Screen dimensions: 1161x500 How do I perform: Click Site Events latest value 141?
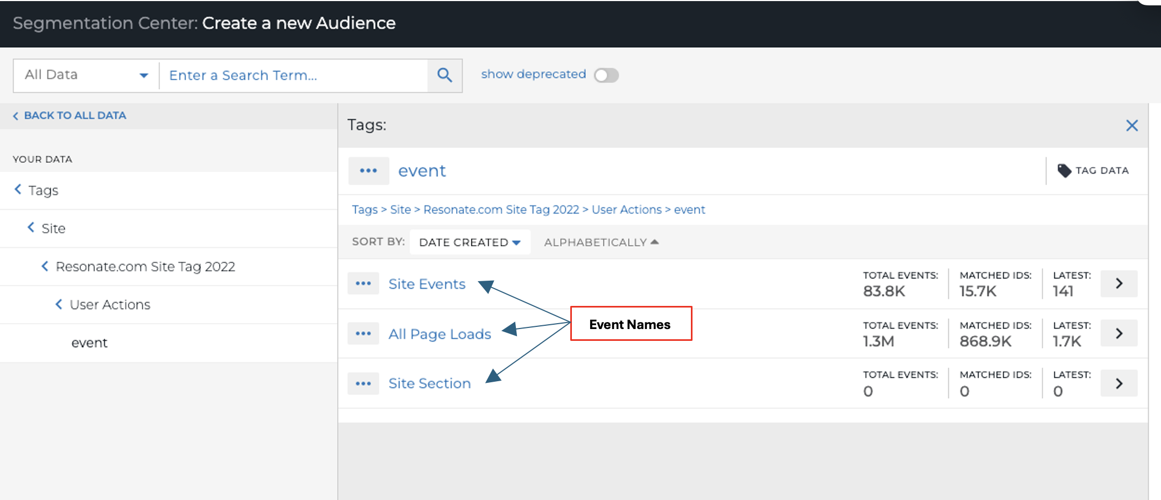pyautogui.click(x=1064, y=291)
